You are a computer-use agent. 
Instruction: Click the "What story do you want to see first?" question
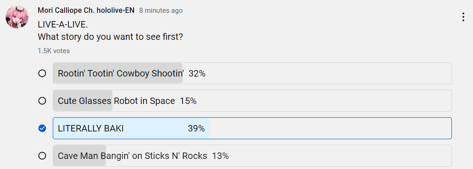(x=111, y=37)
